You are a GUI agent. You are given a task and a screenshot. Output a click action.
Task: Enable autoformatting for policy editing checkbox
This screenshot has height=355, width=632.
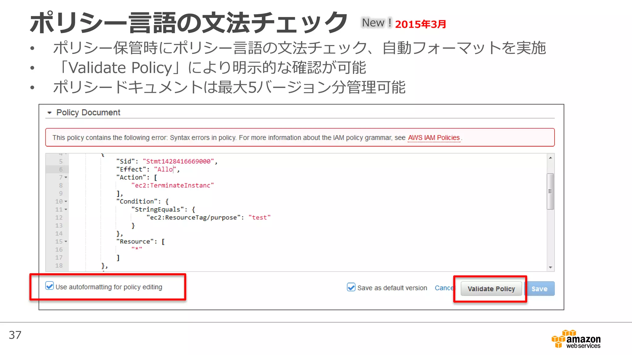point(49,286)
